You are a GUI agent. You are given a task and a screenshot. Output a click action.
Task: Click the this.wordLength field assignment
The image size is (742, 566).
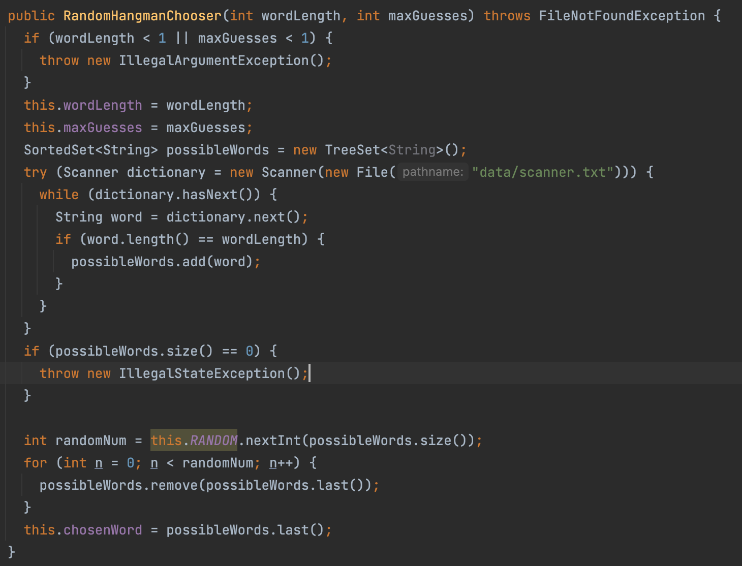coord(103,105)
